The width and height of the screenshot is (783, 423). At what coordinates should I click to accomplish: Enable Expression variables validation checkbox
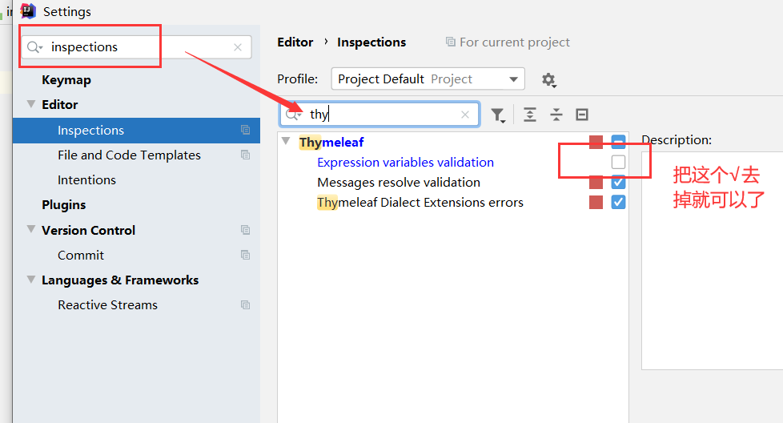(618, 163)
